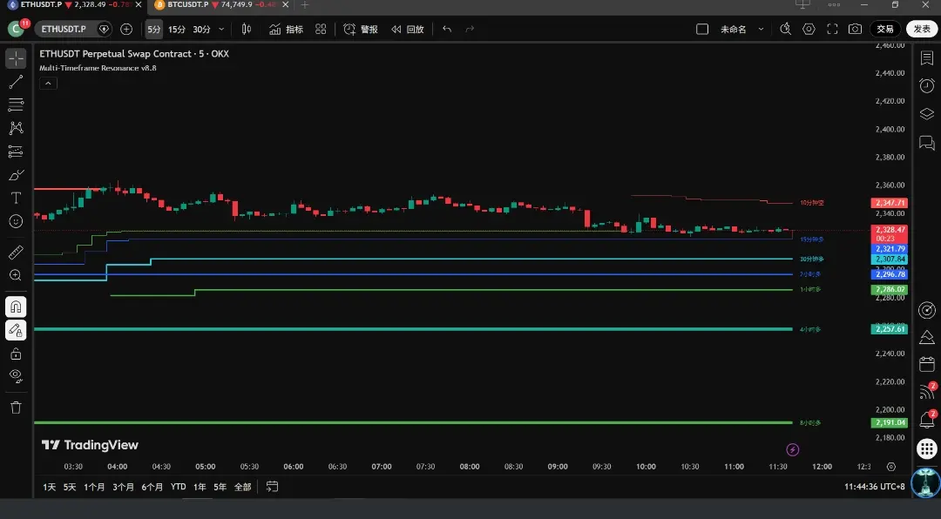941x519 pixels.
Task: Open ETHUSDT.P symbol search
Action: pos(64,29)
